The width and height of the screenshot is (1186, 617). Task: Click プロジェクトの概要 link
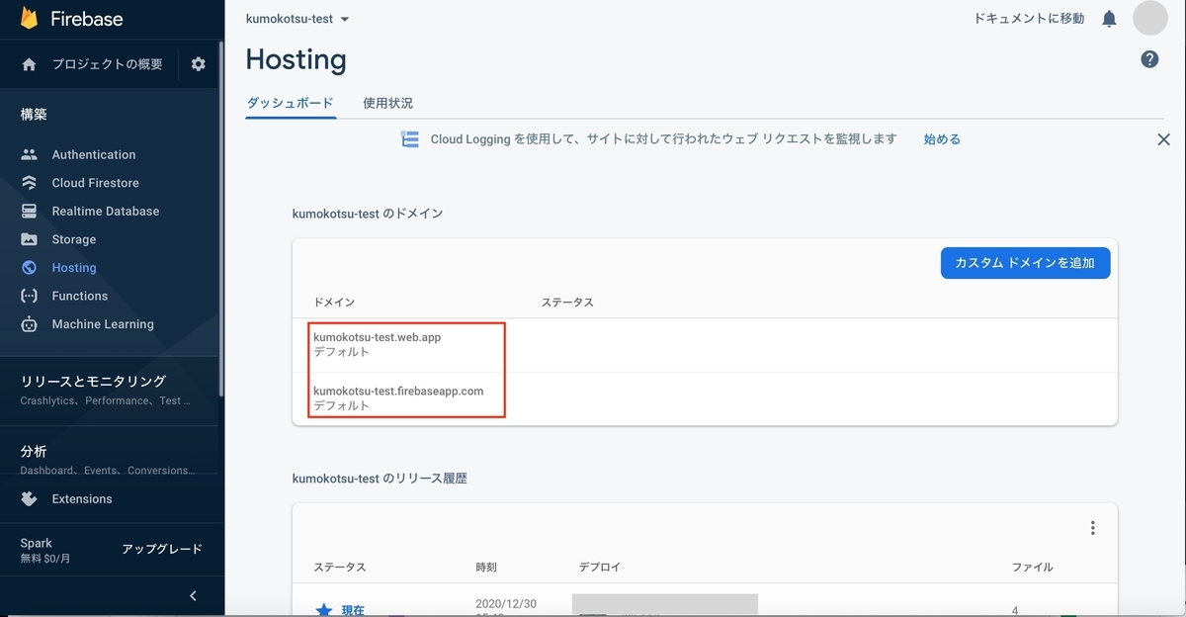[108, 64]
